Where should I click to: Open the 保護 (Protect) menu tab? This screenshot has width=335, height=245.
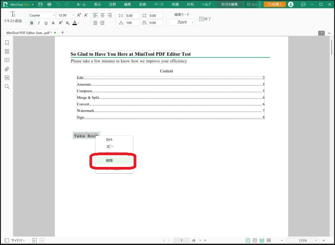point(175,4)
